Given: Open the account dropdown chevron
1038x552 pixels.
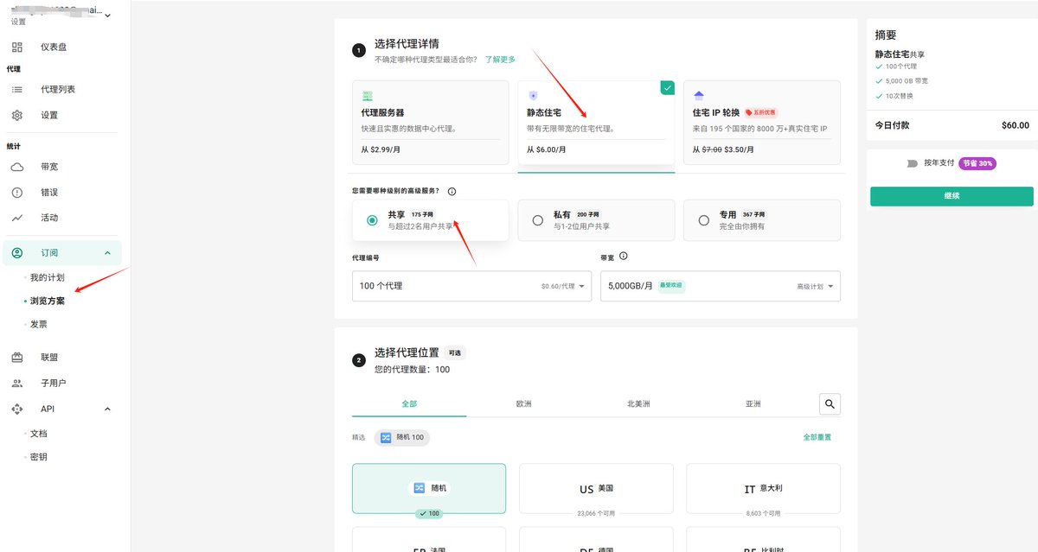Looking at the screenshot, I should pyautogui.click(x=107, y=15).
